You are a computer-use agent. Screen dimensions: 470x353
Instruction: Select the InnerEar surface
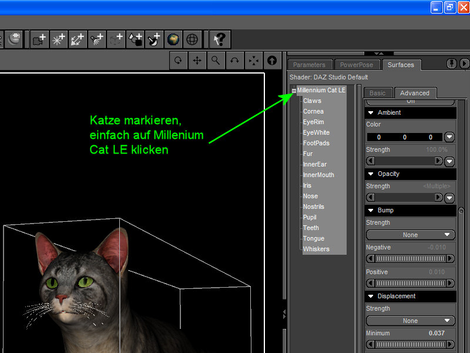click(315, 164)
